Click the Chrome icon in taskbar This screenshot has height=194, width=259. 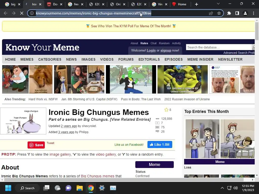(91, 188)
